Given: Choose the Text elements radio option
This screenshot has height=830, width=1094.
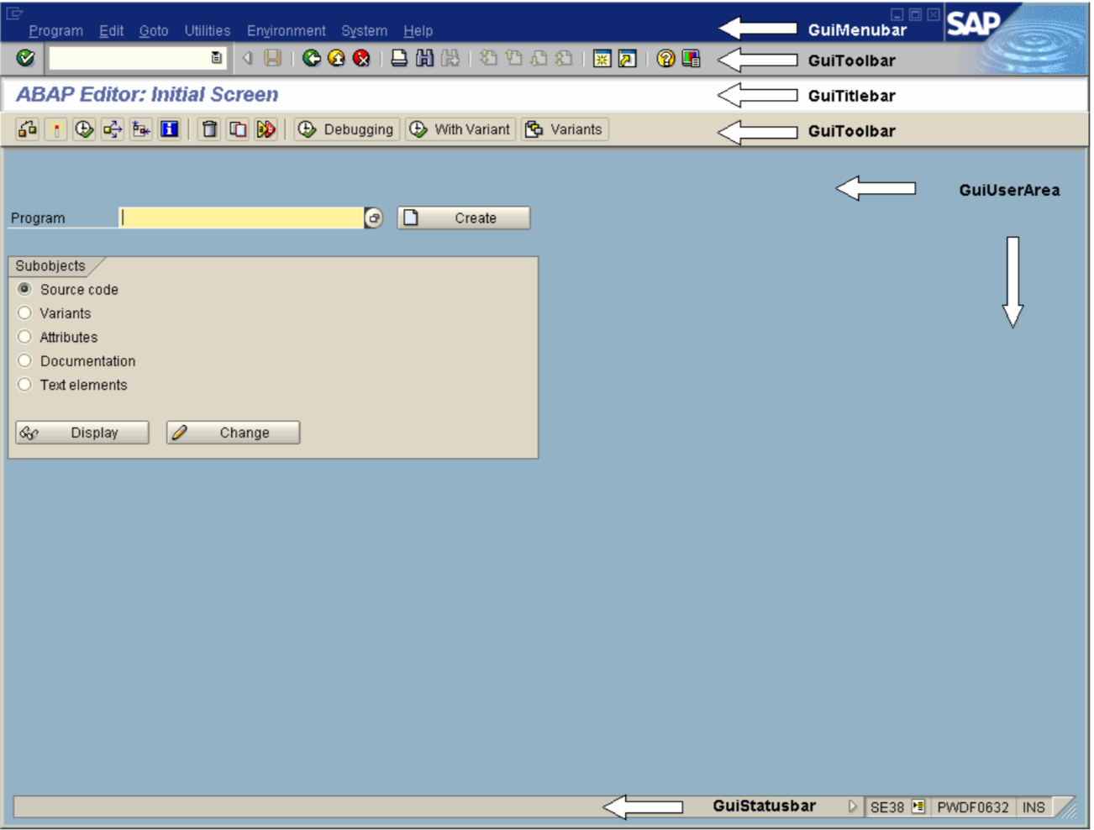Looking at the screenshot, I should (x=25, y=385).
